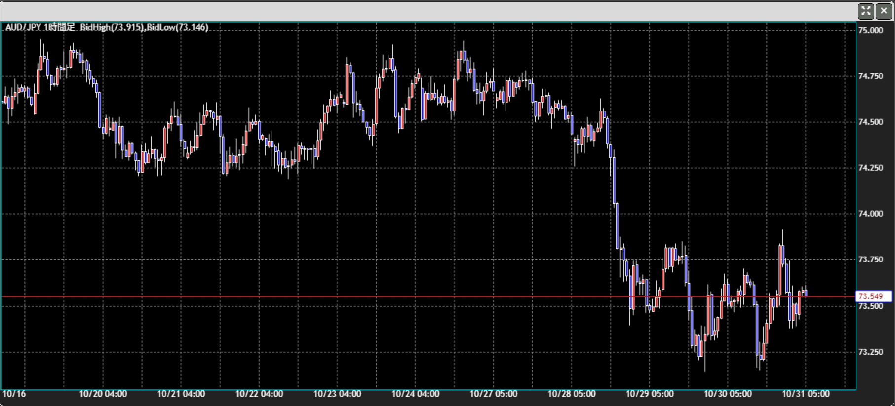Image resolution: width=895 pixels, height=406 pixels.
Task: Click the 74.750 price axis label
Action: 870,76
